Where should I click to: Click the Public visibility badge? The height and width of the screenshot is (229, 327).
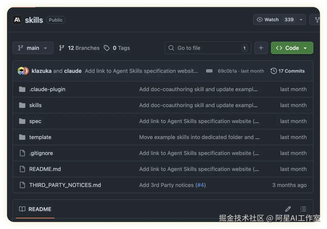click(x=56, y=20)
